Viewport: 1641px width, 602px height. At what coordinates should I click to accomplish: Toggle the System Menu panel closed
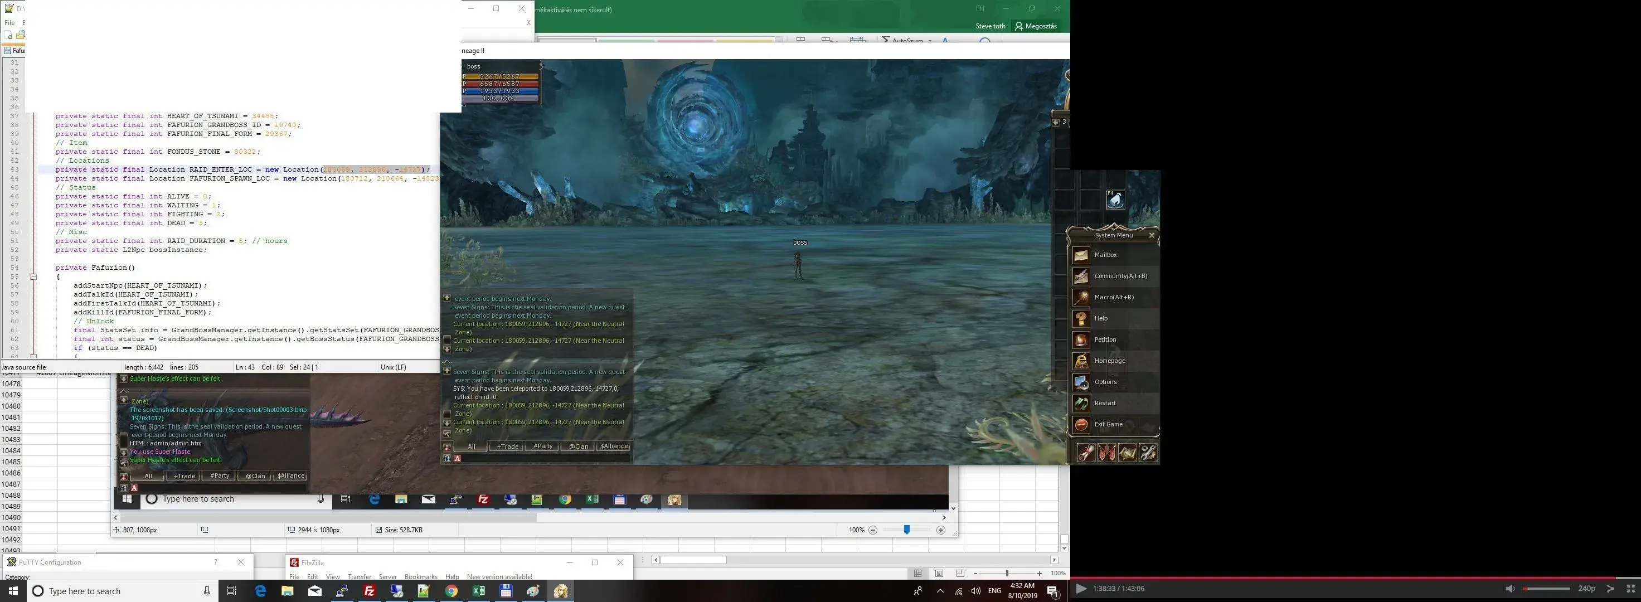tap(1153, 234)
